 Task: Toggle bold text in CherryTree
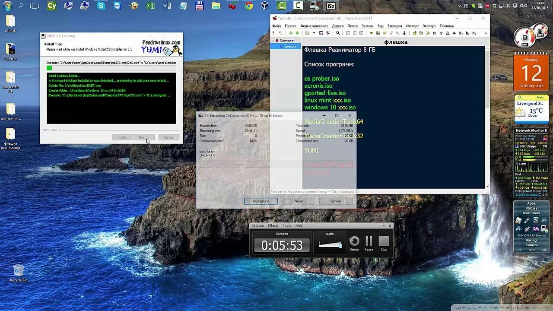point(434,33)
